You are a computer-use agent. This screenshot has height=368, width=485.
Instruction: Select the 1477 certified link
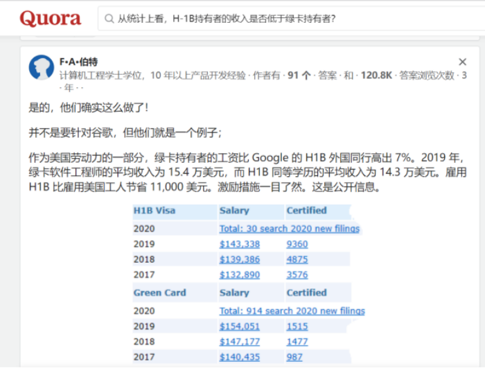[x=297, y=342]
